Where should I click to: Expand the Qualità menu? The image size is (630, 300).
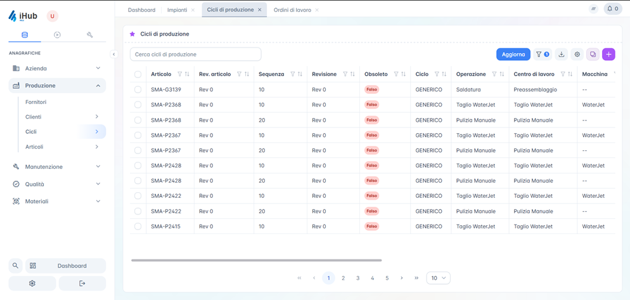pos(57,184)
